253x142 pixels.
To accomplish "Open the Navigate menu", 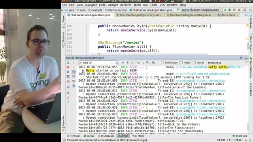I will point(91,5).
